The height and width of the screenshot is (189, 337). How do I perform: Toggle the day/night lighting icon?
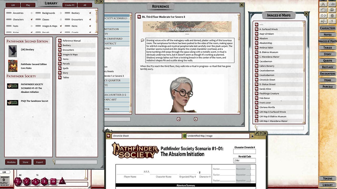pyautogui.click(x=323, y=15)
